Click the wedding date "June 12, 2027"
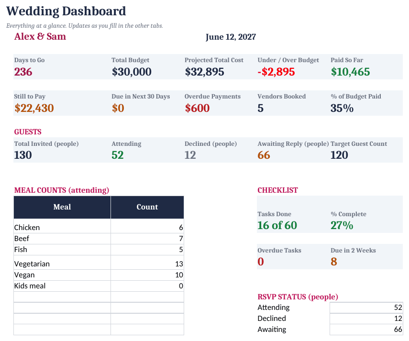 coord(231,37)
